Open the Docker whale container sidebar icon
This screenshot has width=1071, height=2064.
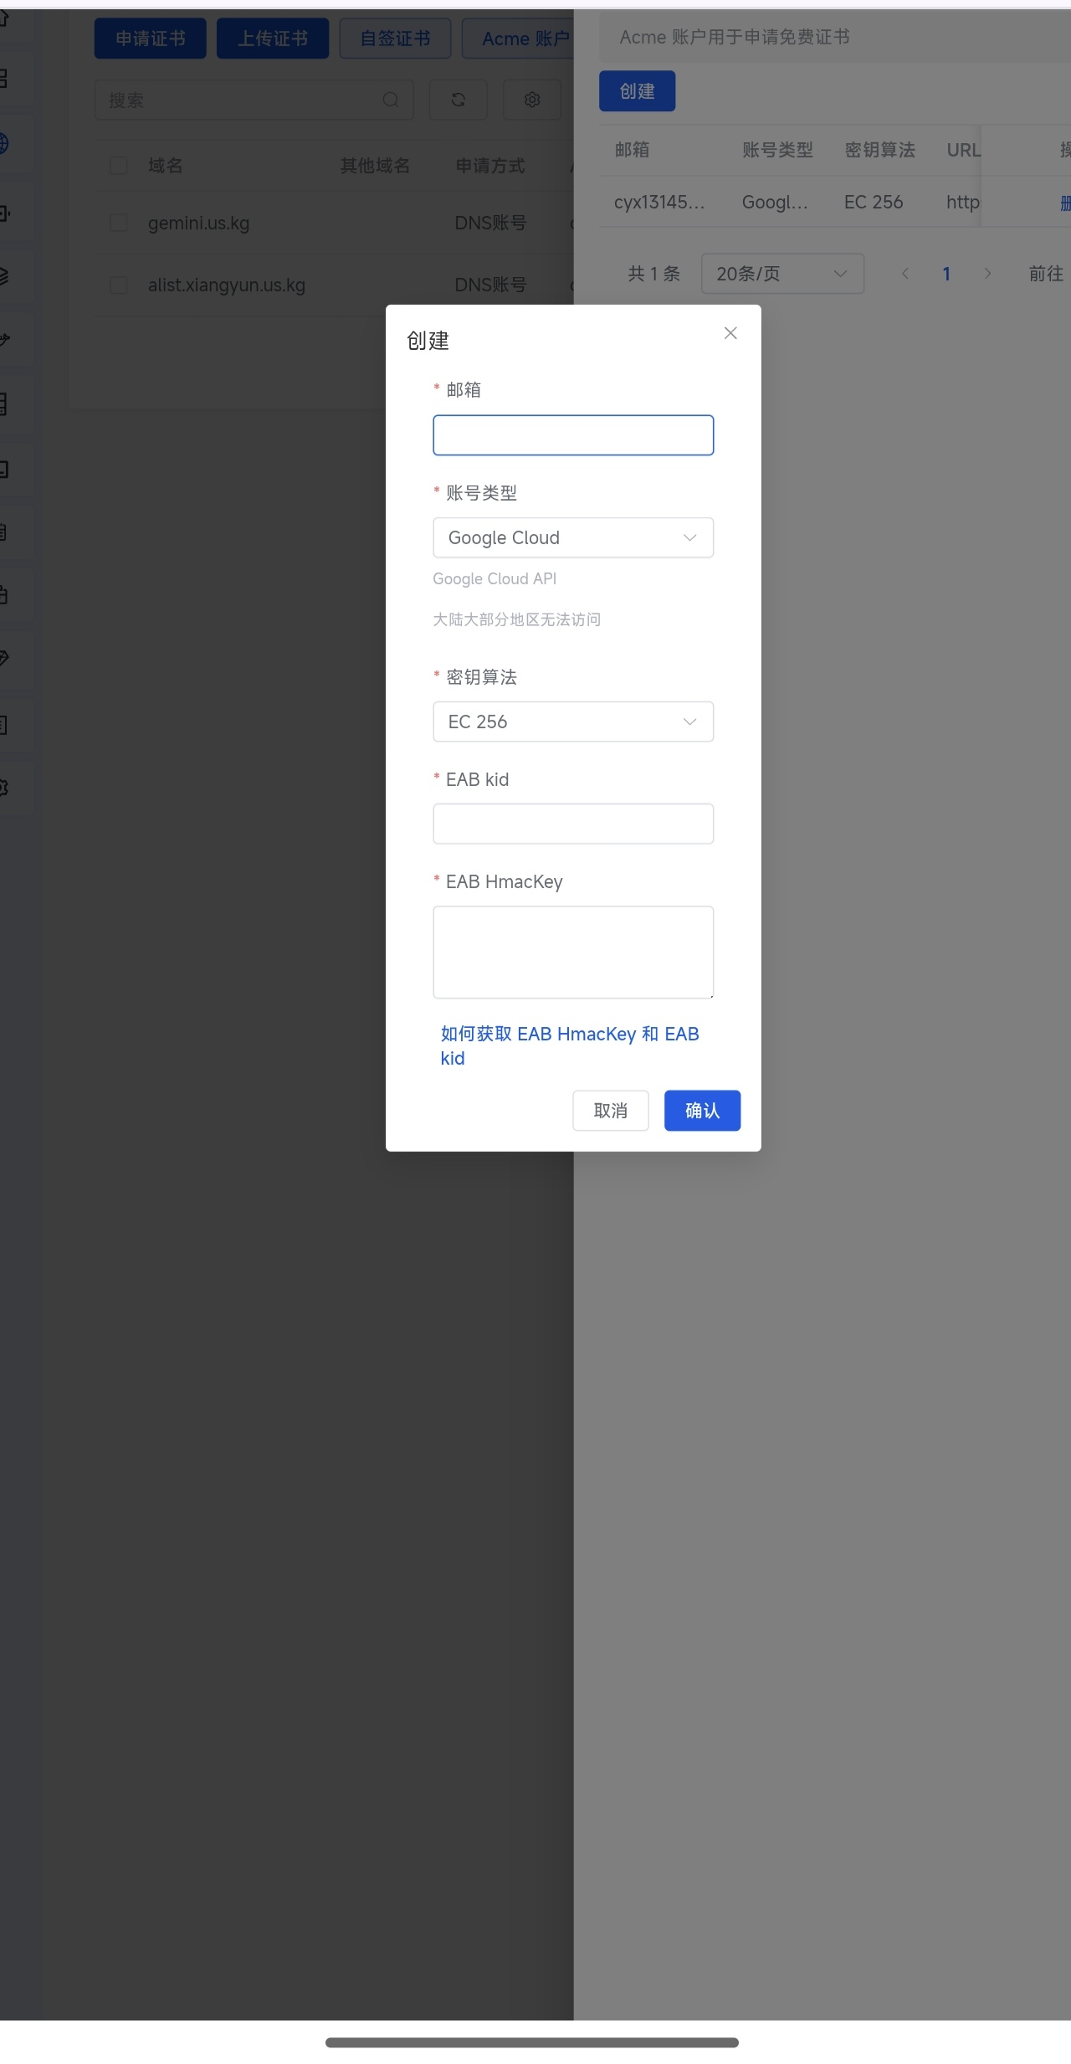click(x=3, y=339)
